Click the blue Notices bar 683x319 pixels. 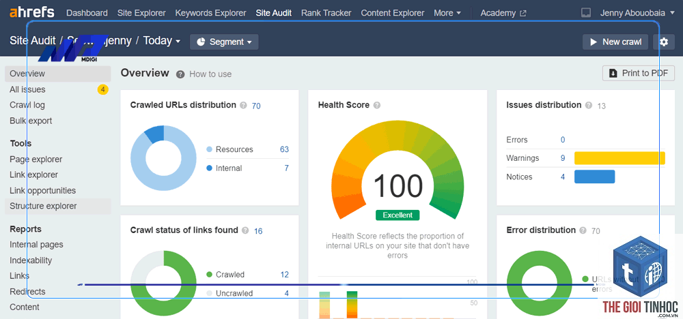595,177
